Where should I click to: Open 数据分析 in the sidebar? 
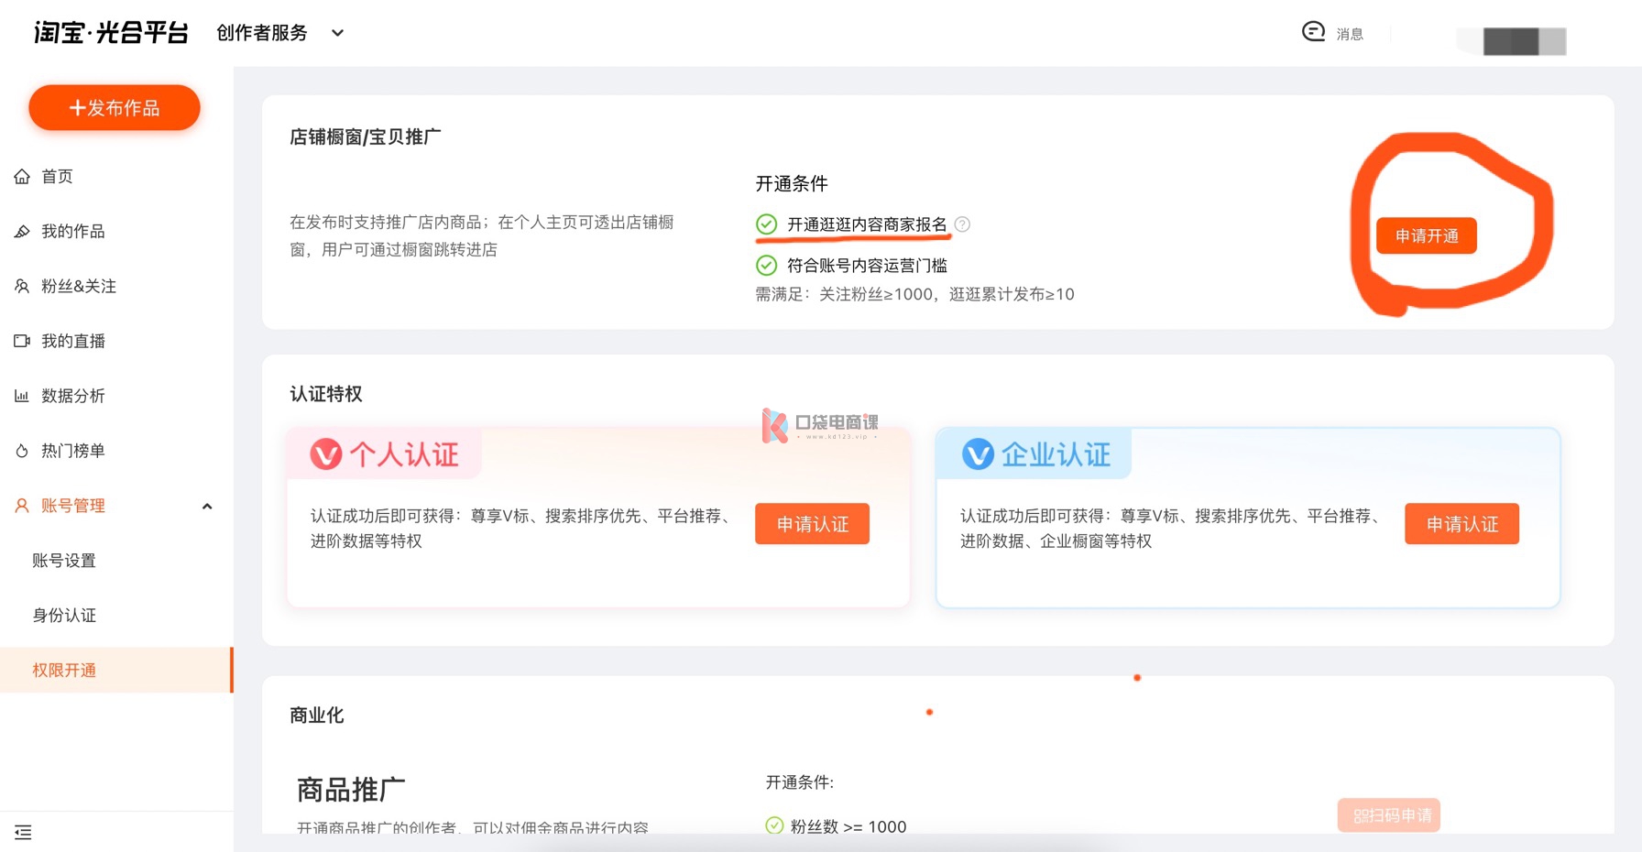73,396
